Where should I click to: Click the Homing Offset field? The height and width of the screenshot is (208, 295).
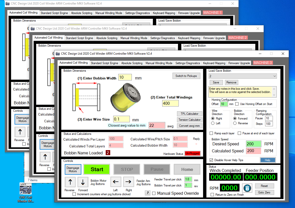point(224,104)
